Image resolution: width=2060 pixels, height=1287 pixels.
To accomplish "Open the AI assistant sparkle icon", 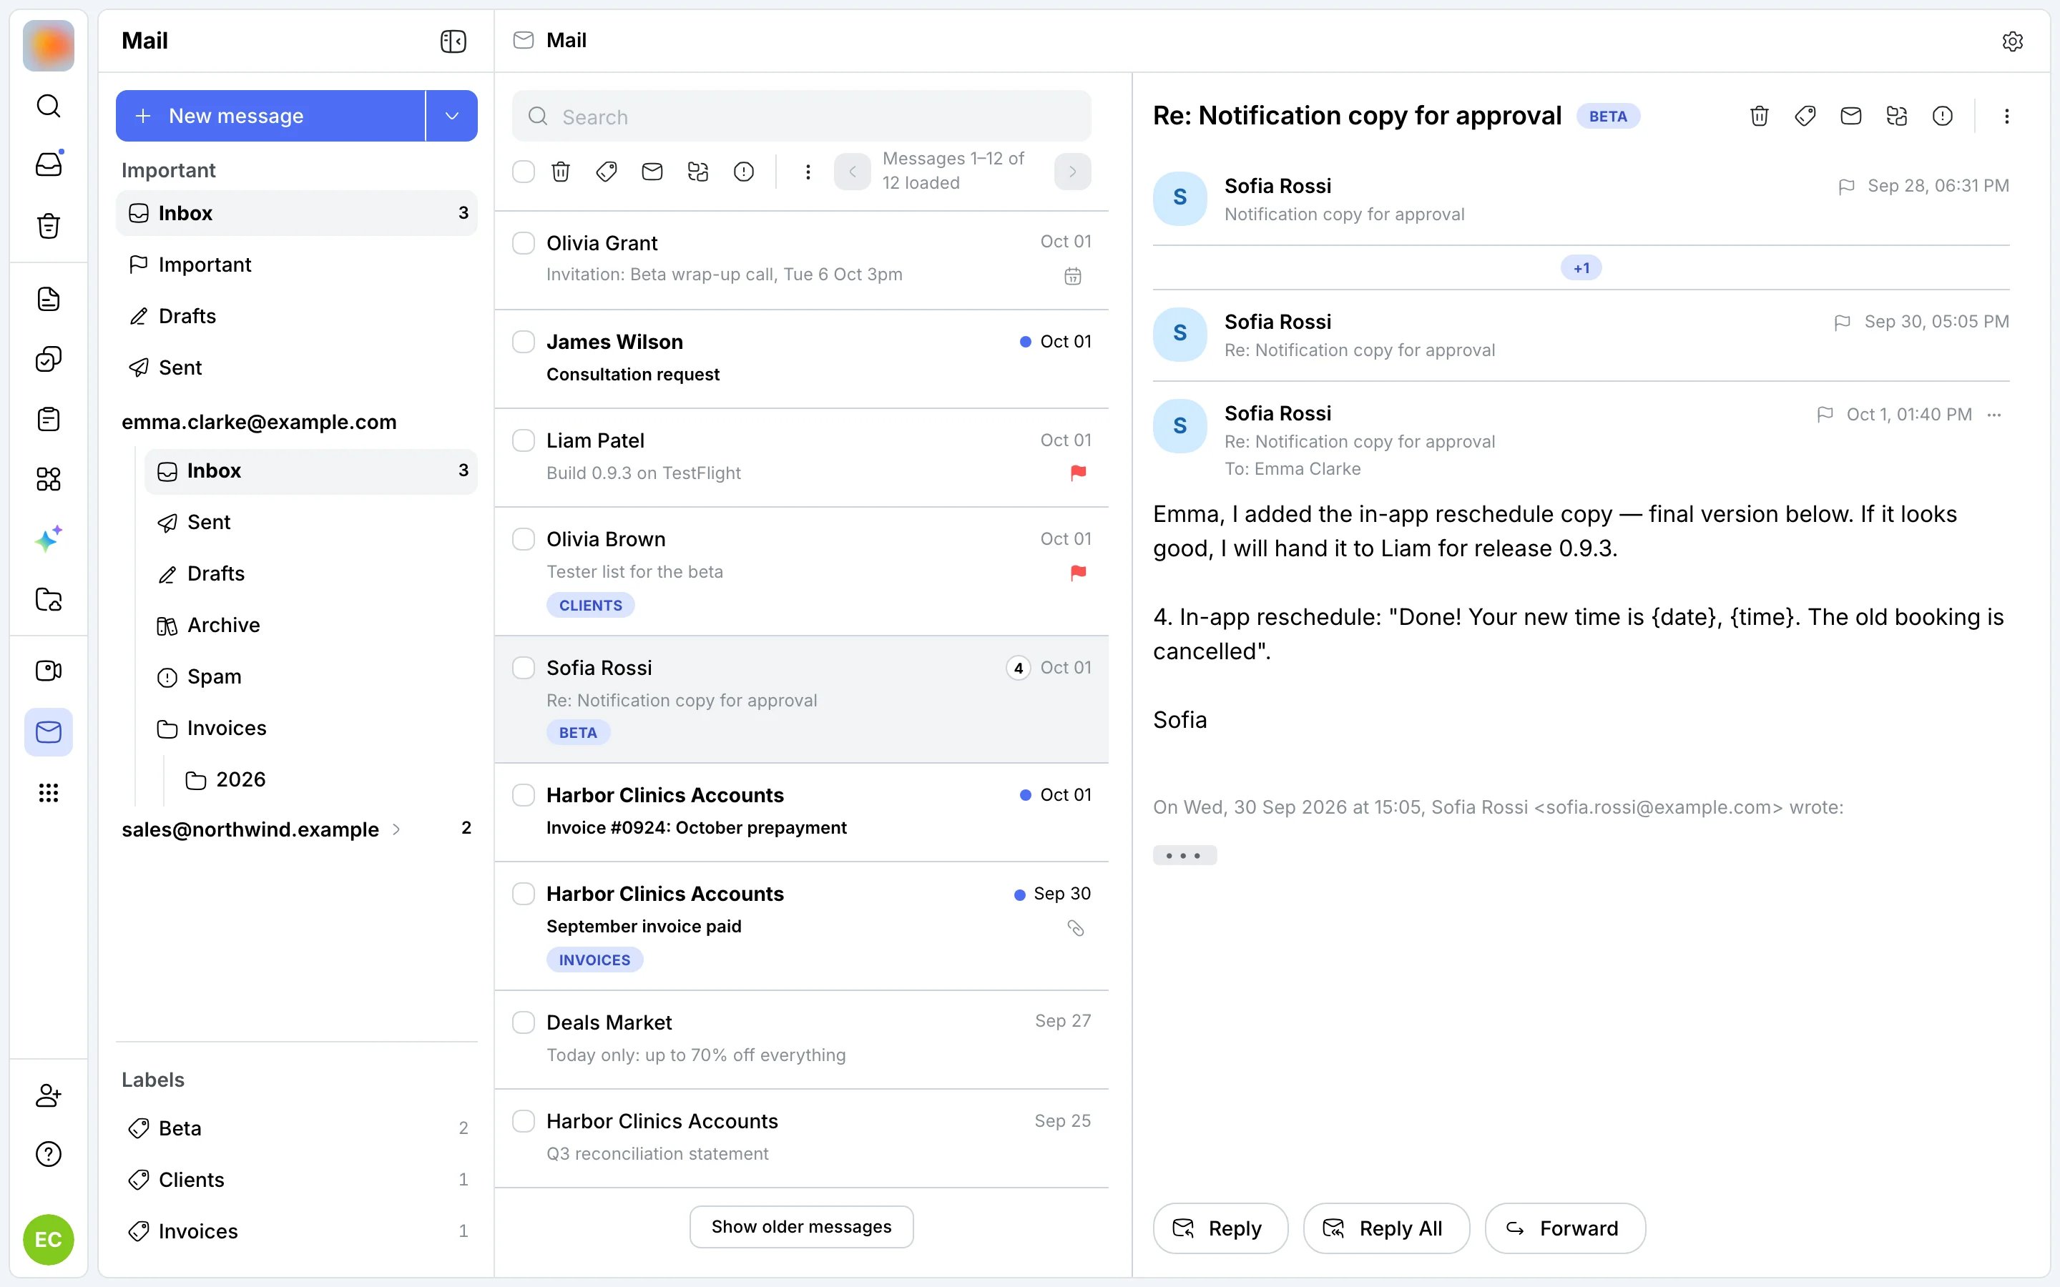I will tap(49, 540).
